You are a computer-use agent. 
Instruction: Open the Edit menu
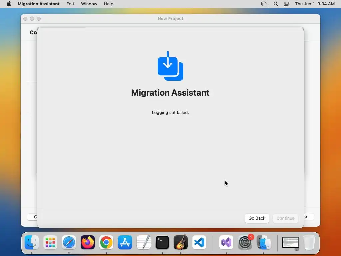pyautogui.click(x=70, y=4)
